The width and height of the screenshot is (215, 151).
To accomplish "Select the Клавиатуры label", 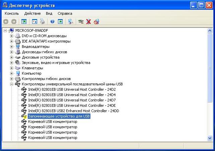I will coord(32,68).
